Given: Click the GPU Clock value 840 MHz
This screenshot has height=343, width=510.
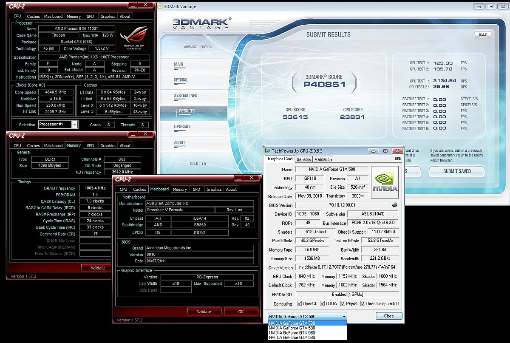Looking at the screenshot, I should (x=306, y=276).
